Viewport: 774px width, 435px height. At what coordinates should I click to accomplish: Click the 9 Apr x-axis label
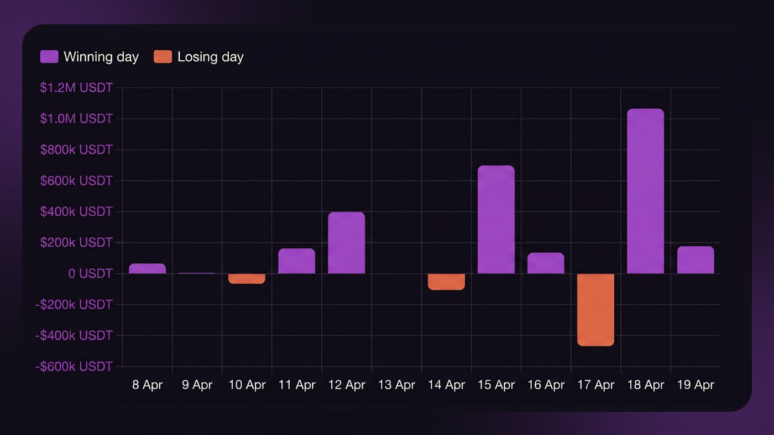coord(197,385)
